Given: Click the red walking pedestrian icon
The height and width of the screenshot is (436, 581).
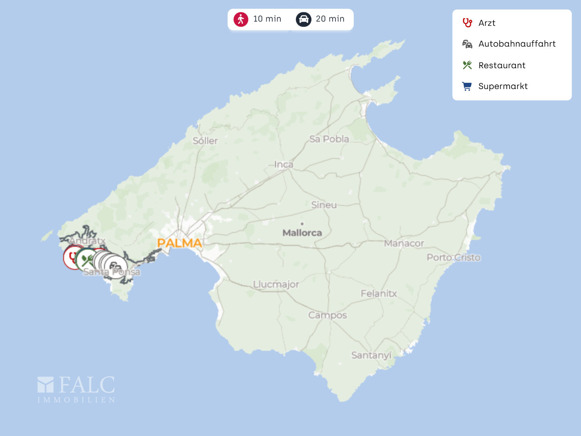Looking at the screenshot, I should [241, 19].
